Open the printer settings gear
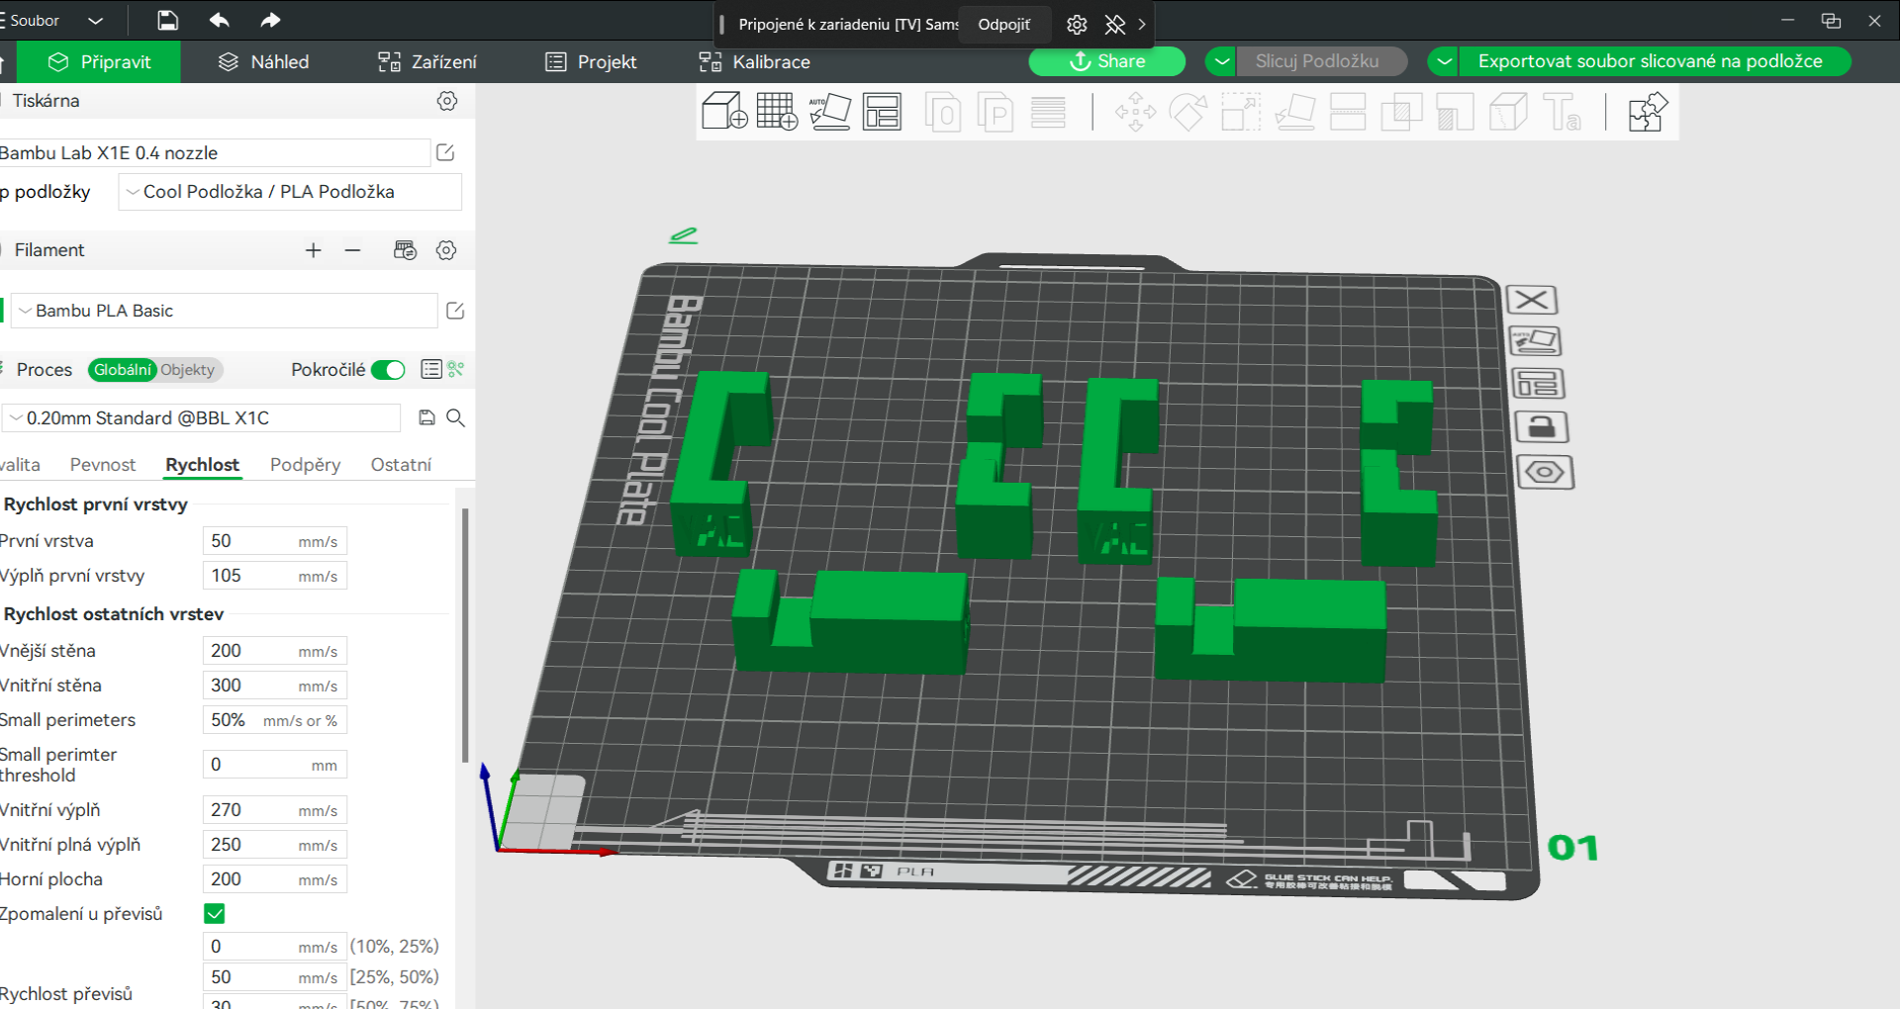Viewport: 1900px width, 1009px height. coord(447,101)
